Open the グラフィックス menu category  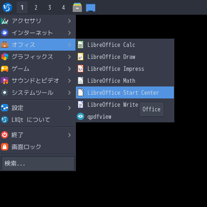[38, 57]
